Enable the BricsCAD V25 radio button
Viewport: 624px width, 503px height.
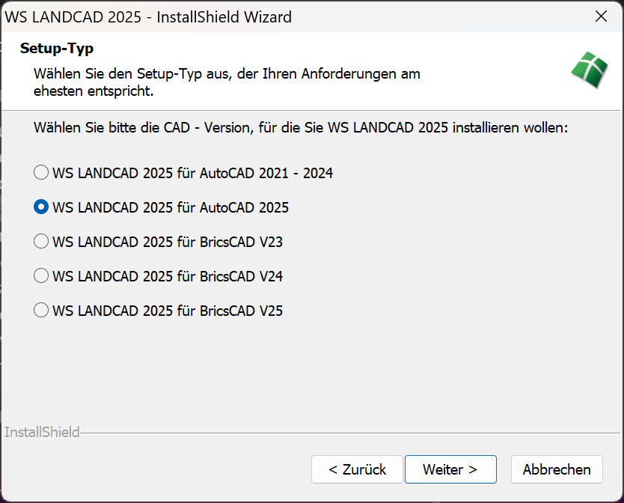tap(41, 311)
